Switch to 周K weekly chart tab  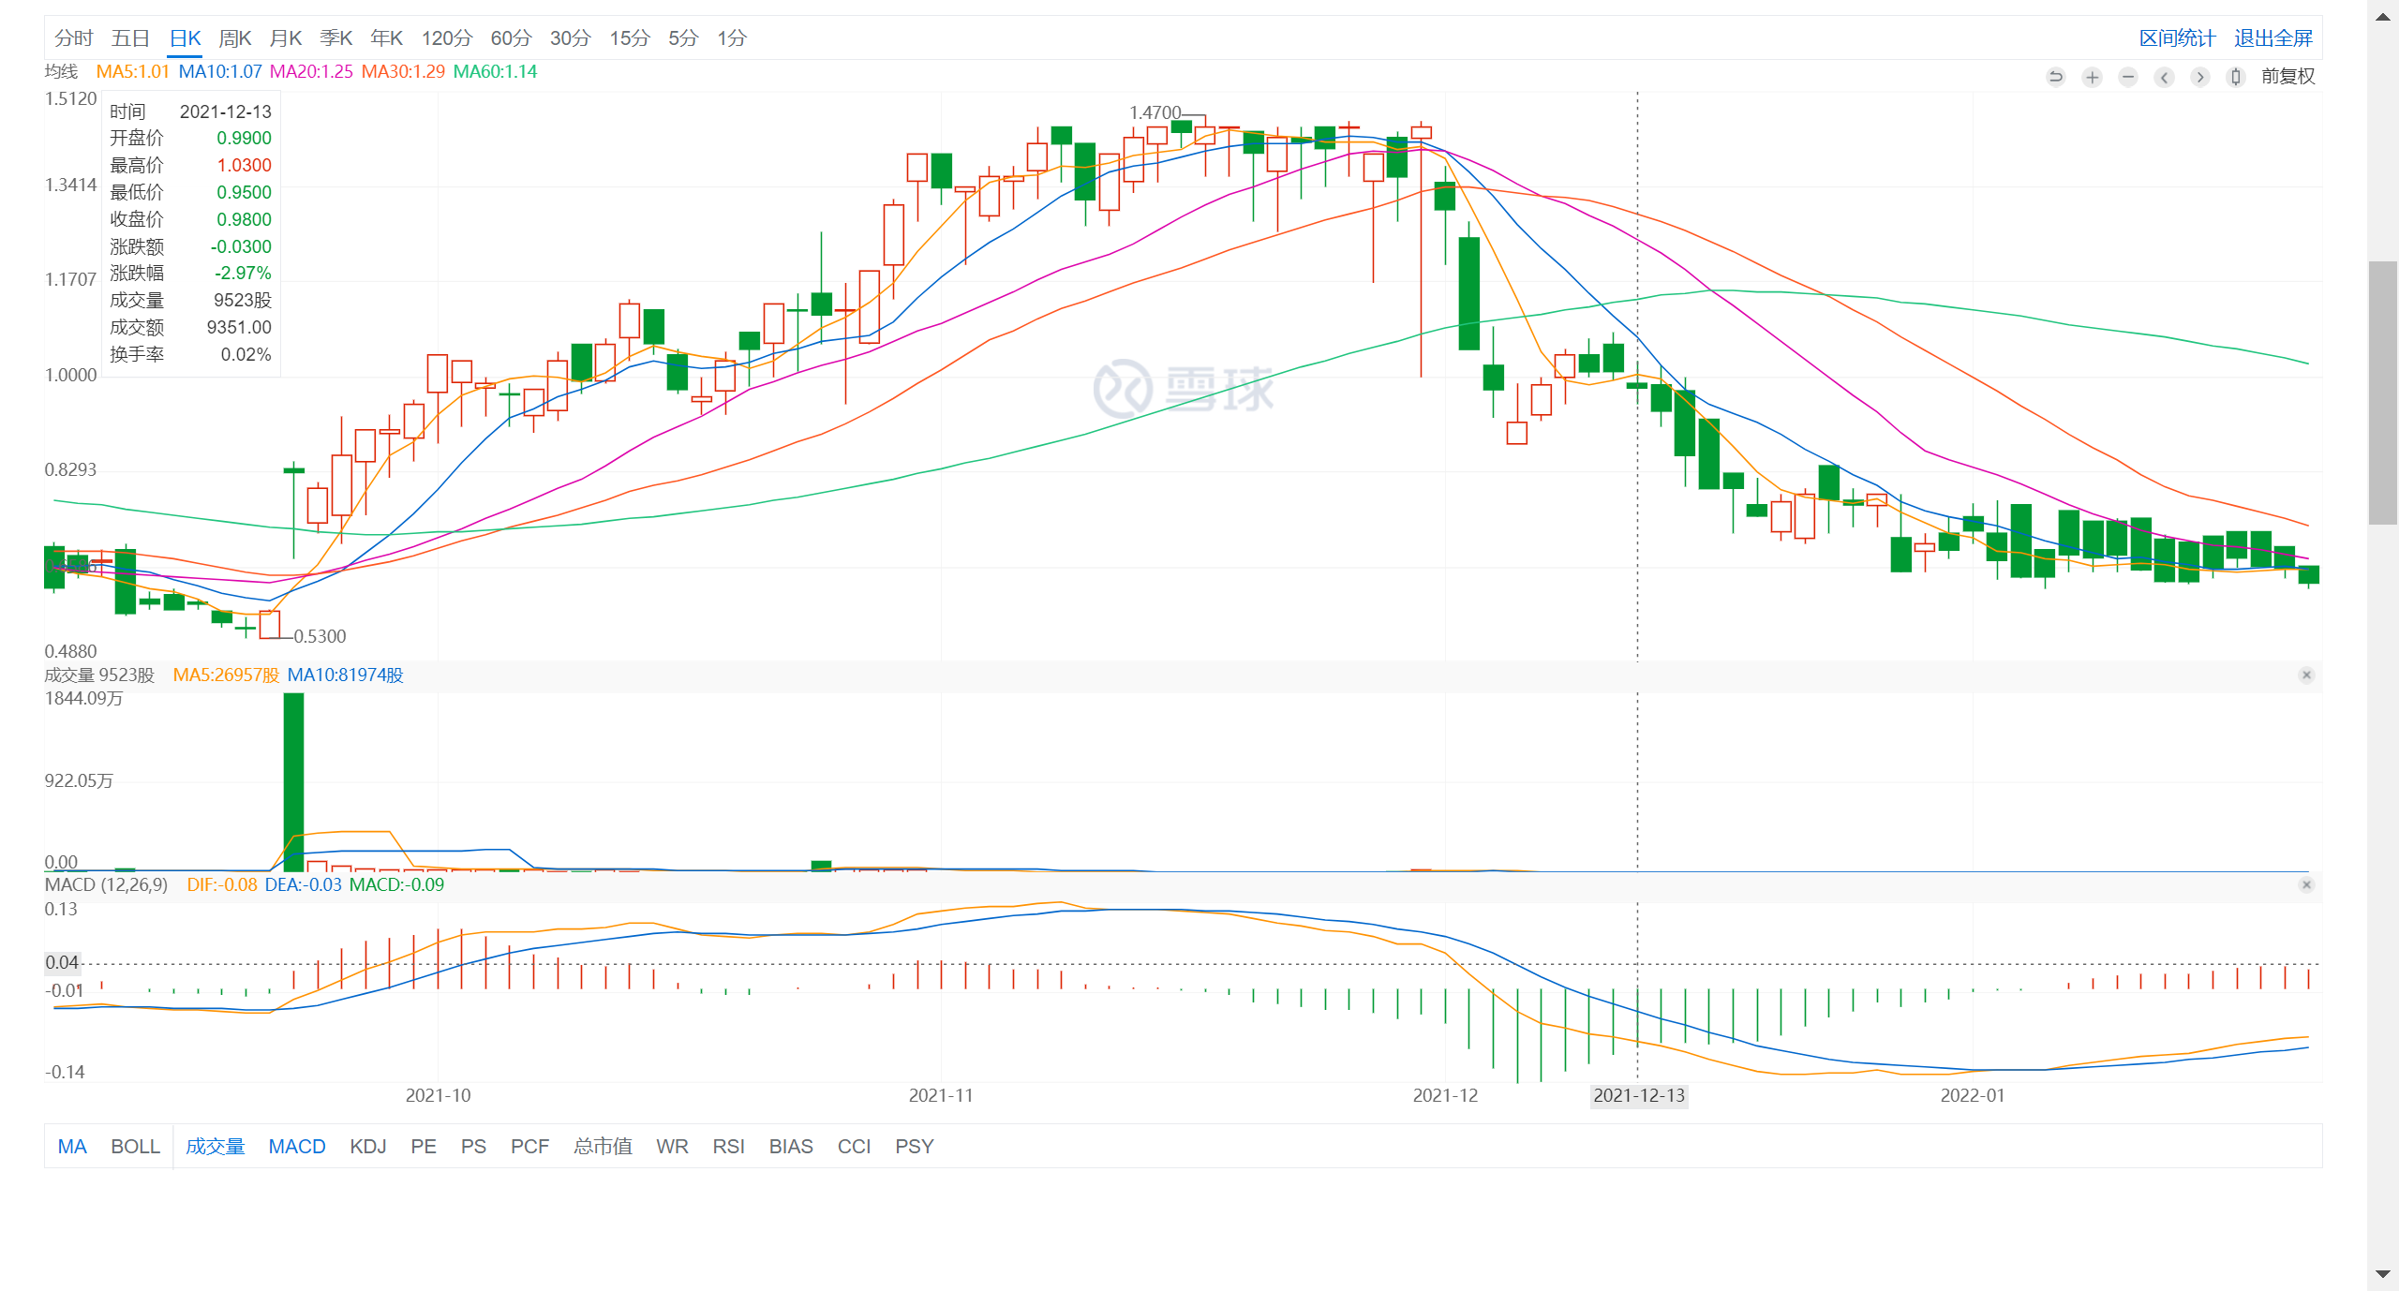point(234,38)
